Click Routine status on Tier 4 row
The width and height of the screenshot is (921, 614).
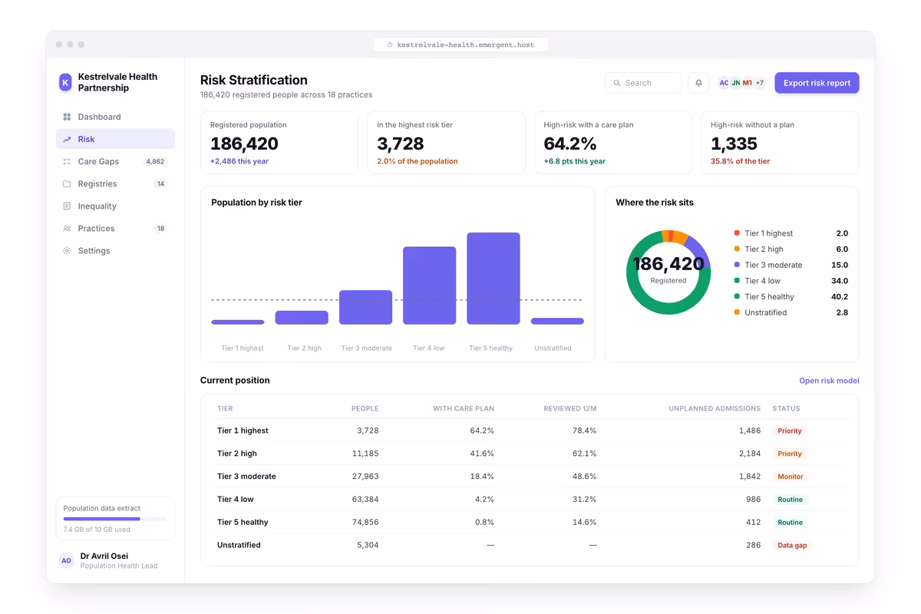(x=791, y=500)
